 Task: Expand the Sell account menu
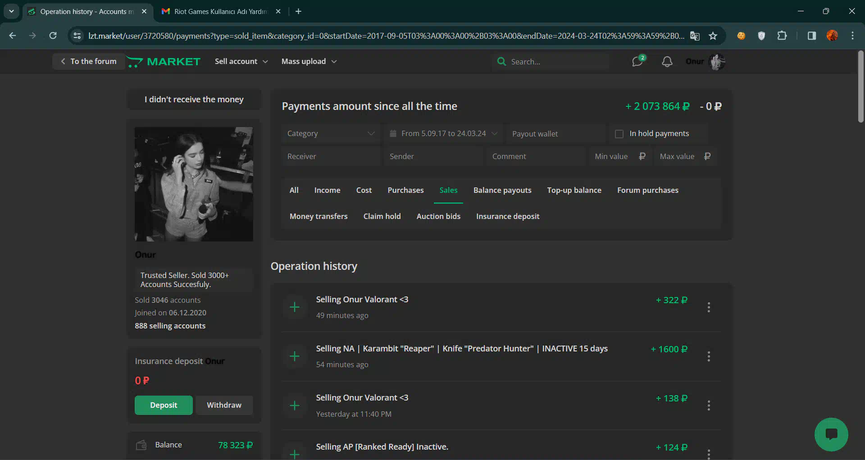point(241,61)
